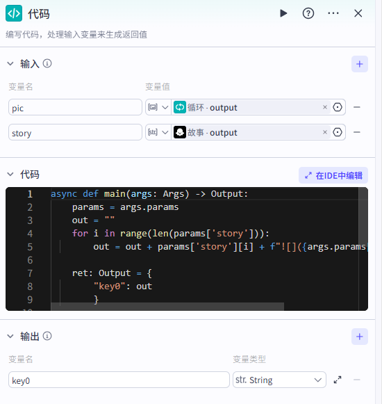The image size is (382, 404).
Task: Run the code node with play icon
Action: (x=283, y=13)
